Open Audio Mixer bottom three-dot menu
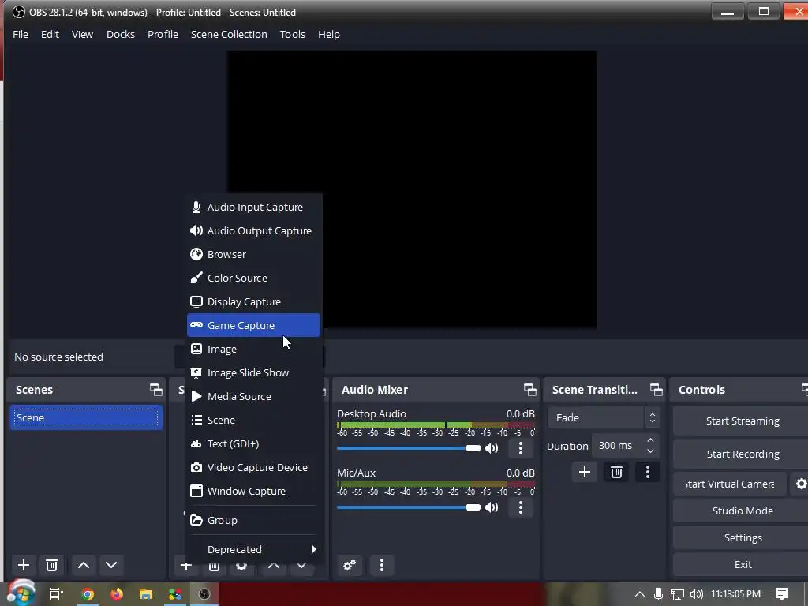 pyautogui.click(x=382, y=565)
